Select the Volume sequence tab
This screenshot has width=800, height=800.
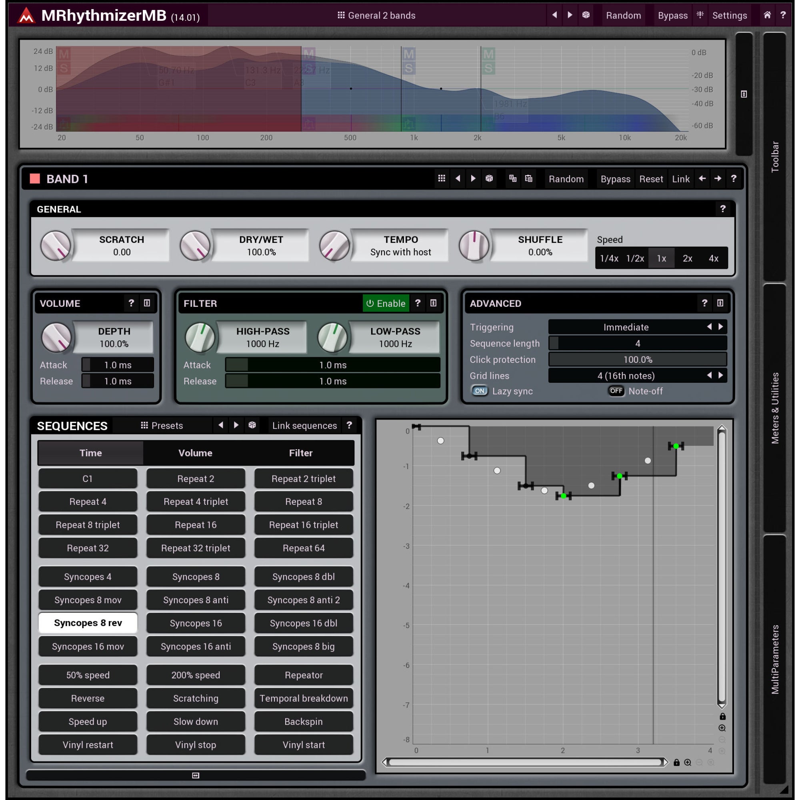(196, 452)
